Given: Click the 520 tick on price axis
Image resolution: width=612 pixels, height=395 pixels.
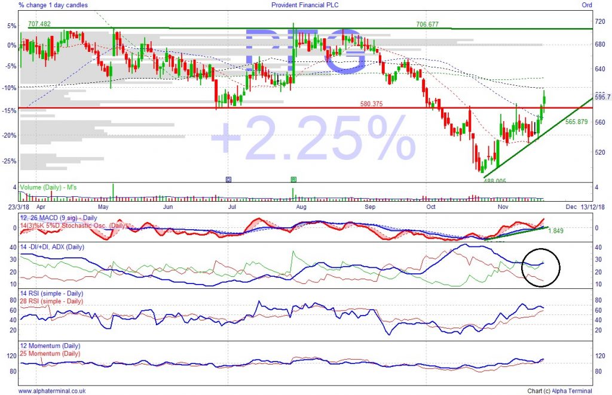Looking at the screenshot, I should (599, 152).
